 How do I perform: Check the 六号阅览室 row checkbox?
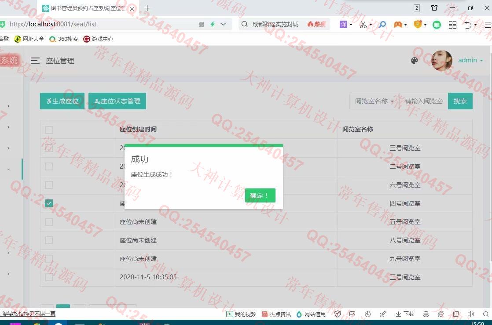click(x=49, y=185)
